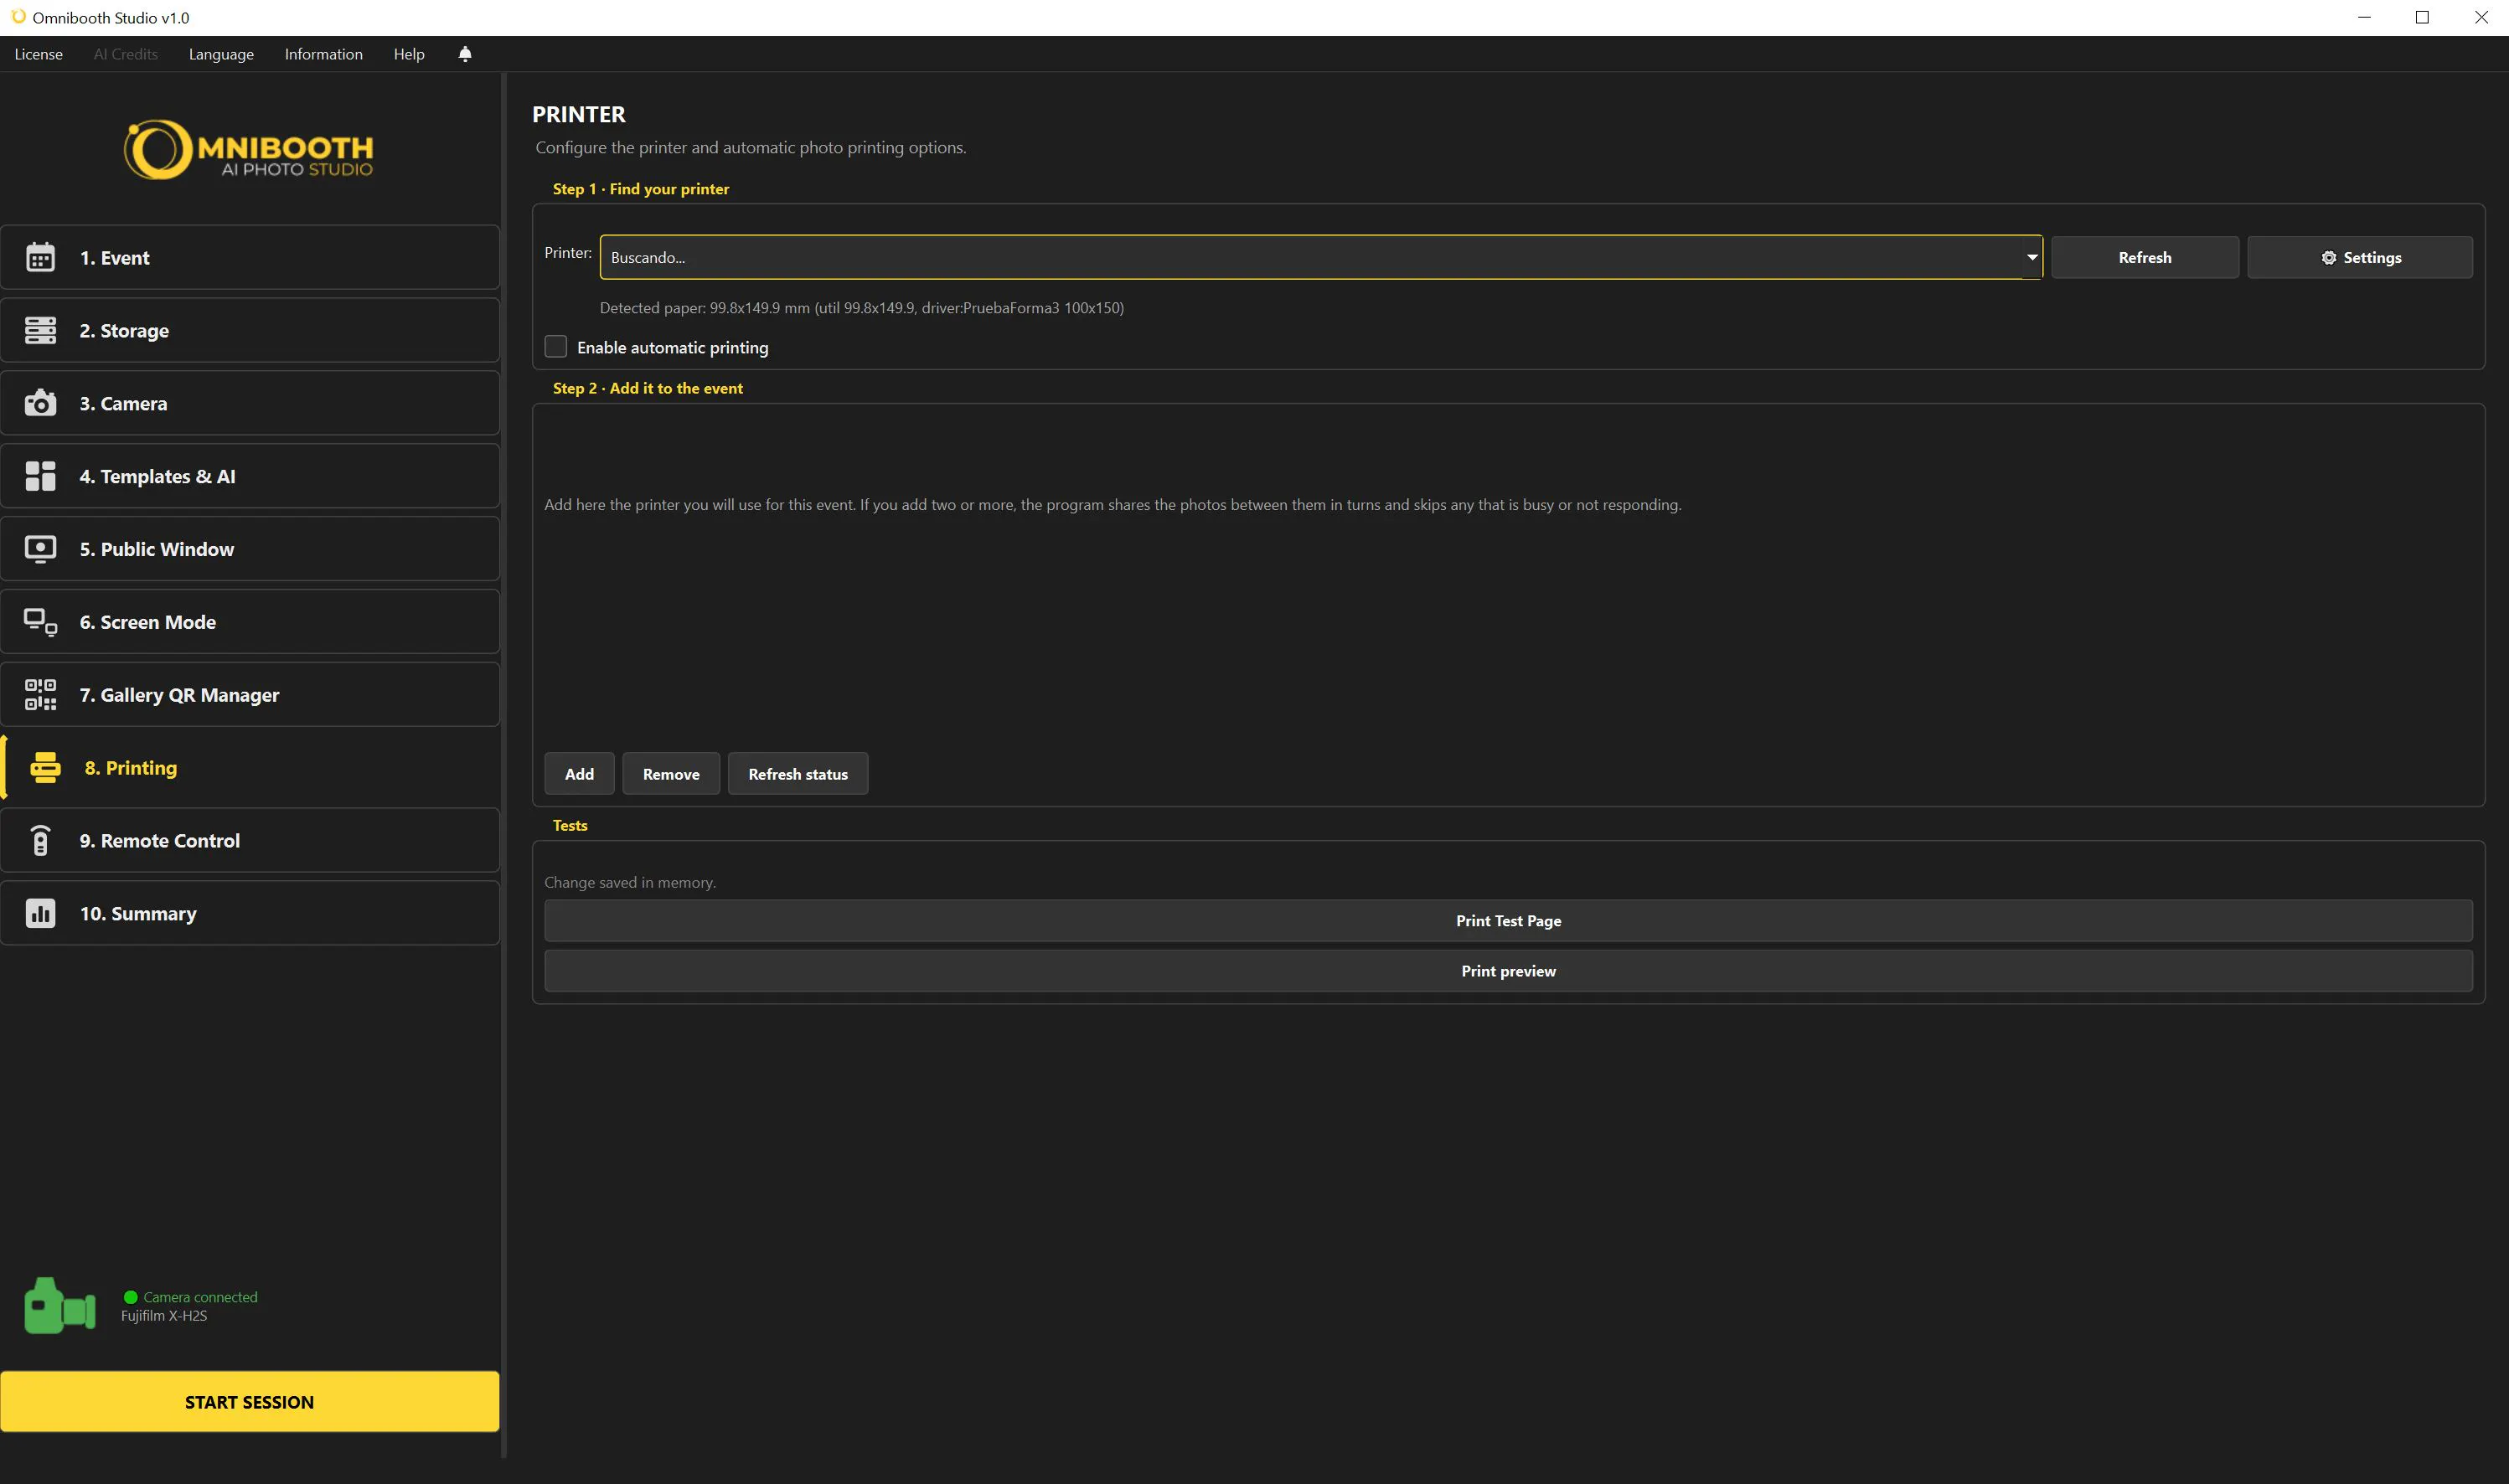Select the Storage server icon
2509x1484 pixels.
click(40, 331)
